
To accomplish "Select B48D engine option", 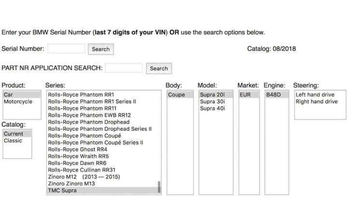I will (277, 95).
